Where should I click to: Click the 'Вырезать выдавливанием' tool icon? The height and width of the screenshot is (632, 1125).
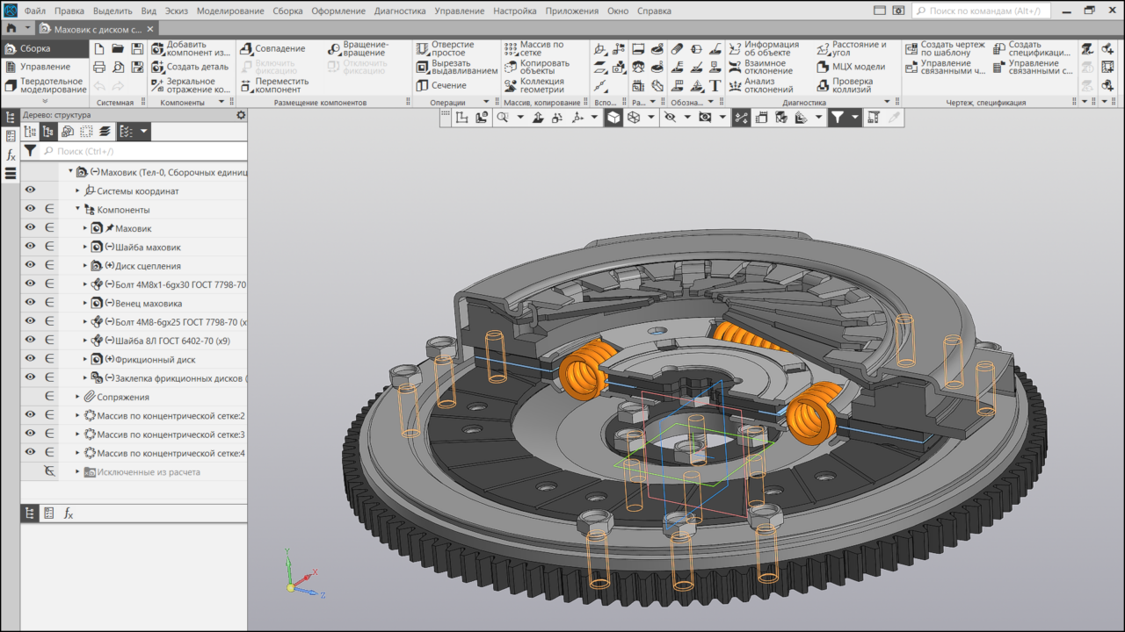tap(422, 67)
